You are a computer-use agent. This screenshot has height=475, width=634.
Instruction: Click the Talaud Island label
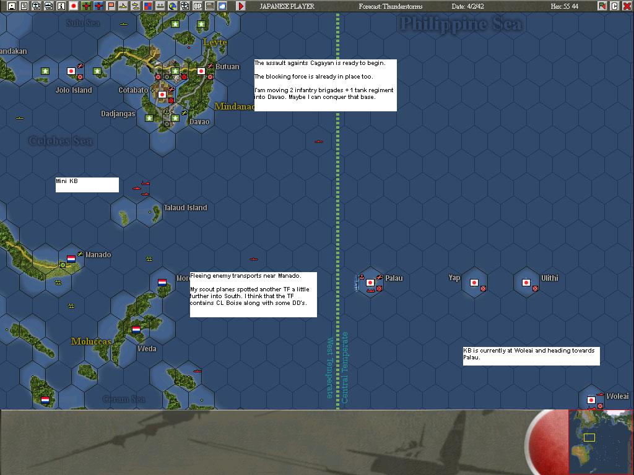tap(185, 208)
